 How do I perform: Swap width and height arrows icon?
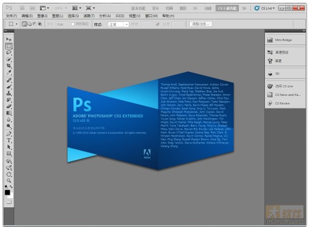(x=158, y=24)
